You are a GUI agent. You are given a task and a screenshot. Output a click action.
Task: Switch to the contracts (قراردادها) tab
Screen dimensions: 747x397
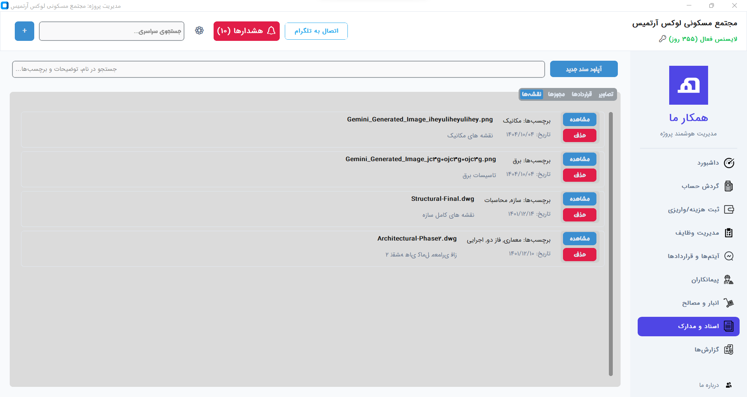(582, 94)
